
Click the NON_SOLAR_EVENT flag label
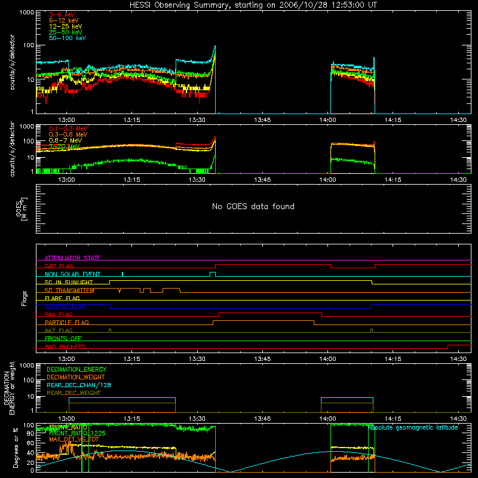(x=72, y=274)
